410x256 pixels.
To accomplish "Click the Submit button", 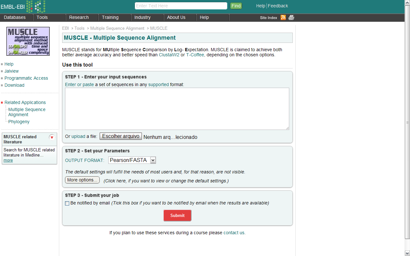I will tap(177, 215).
